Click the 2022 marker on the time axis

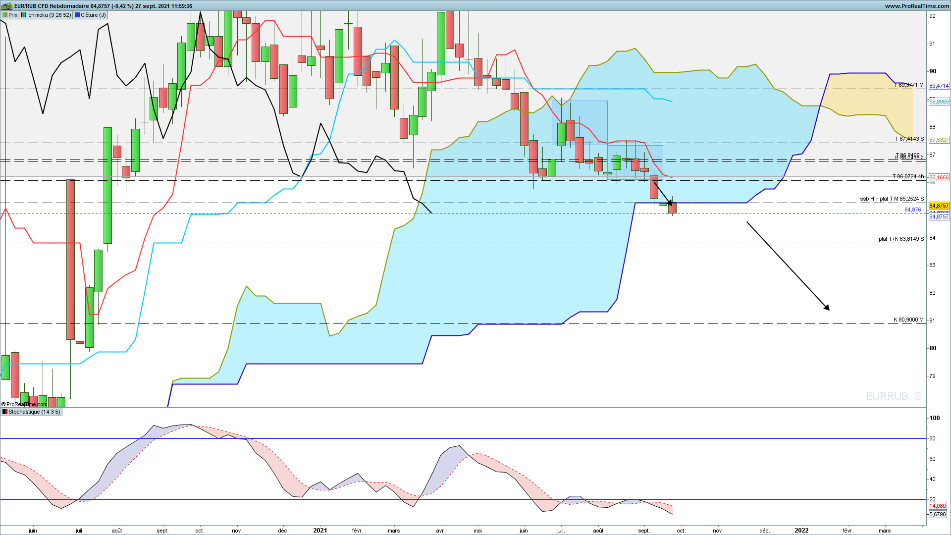(x=801, y=531)
